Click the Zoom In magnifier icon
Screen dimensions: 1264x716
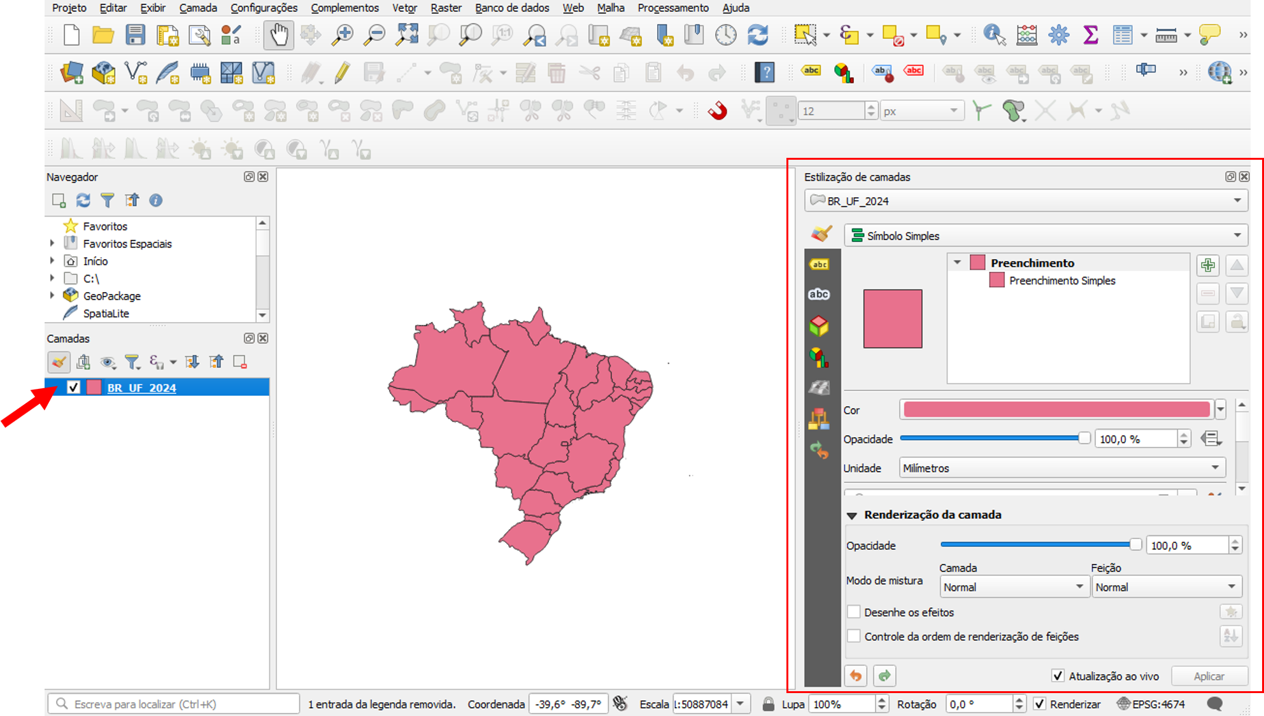(x=343, y=35)
